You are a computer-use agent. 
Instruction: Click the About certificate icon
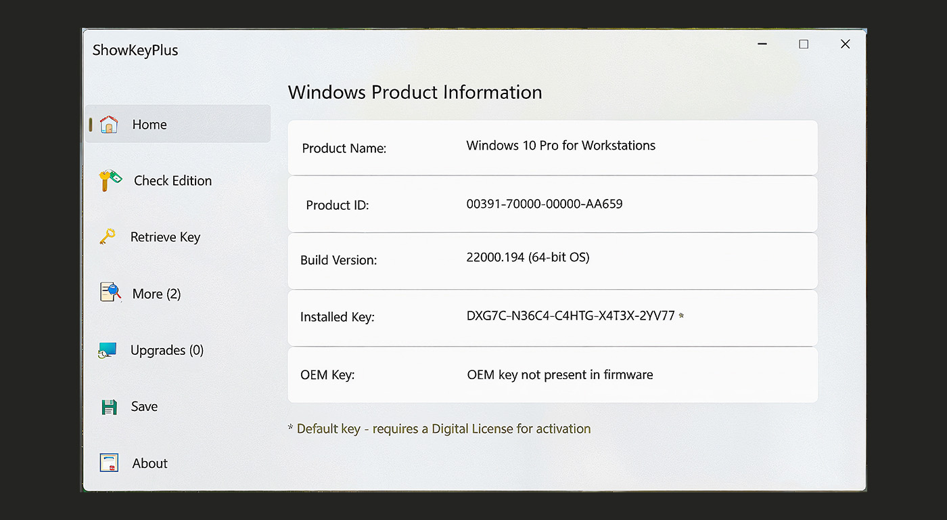(x=109, y=463)
